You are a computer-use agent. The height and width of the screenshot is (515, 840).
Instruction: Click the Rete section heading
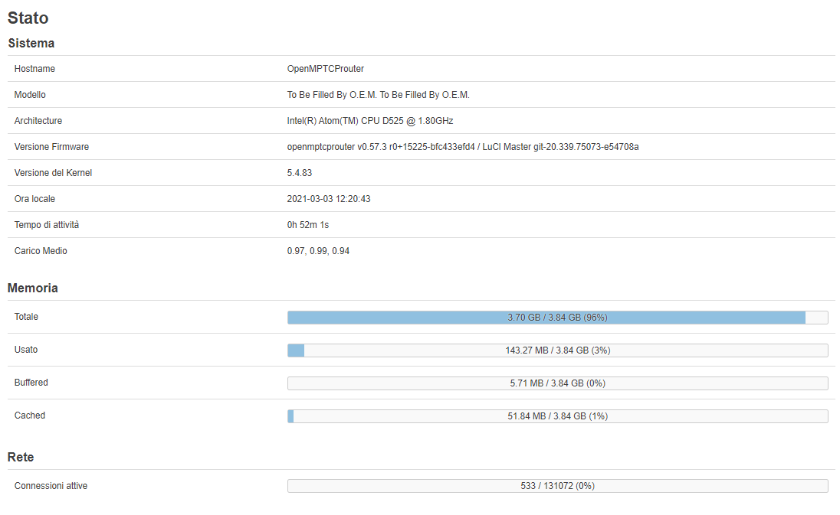click(18, 457)
